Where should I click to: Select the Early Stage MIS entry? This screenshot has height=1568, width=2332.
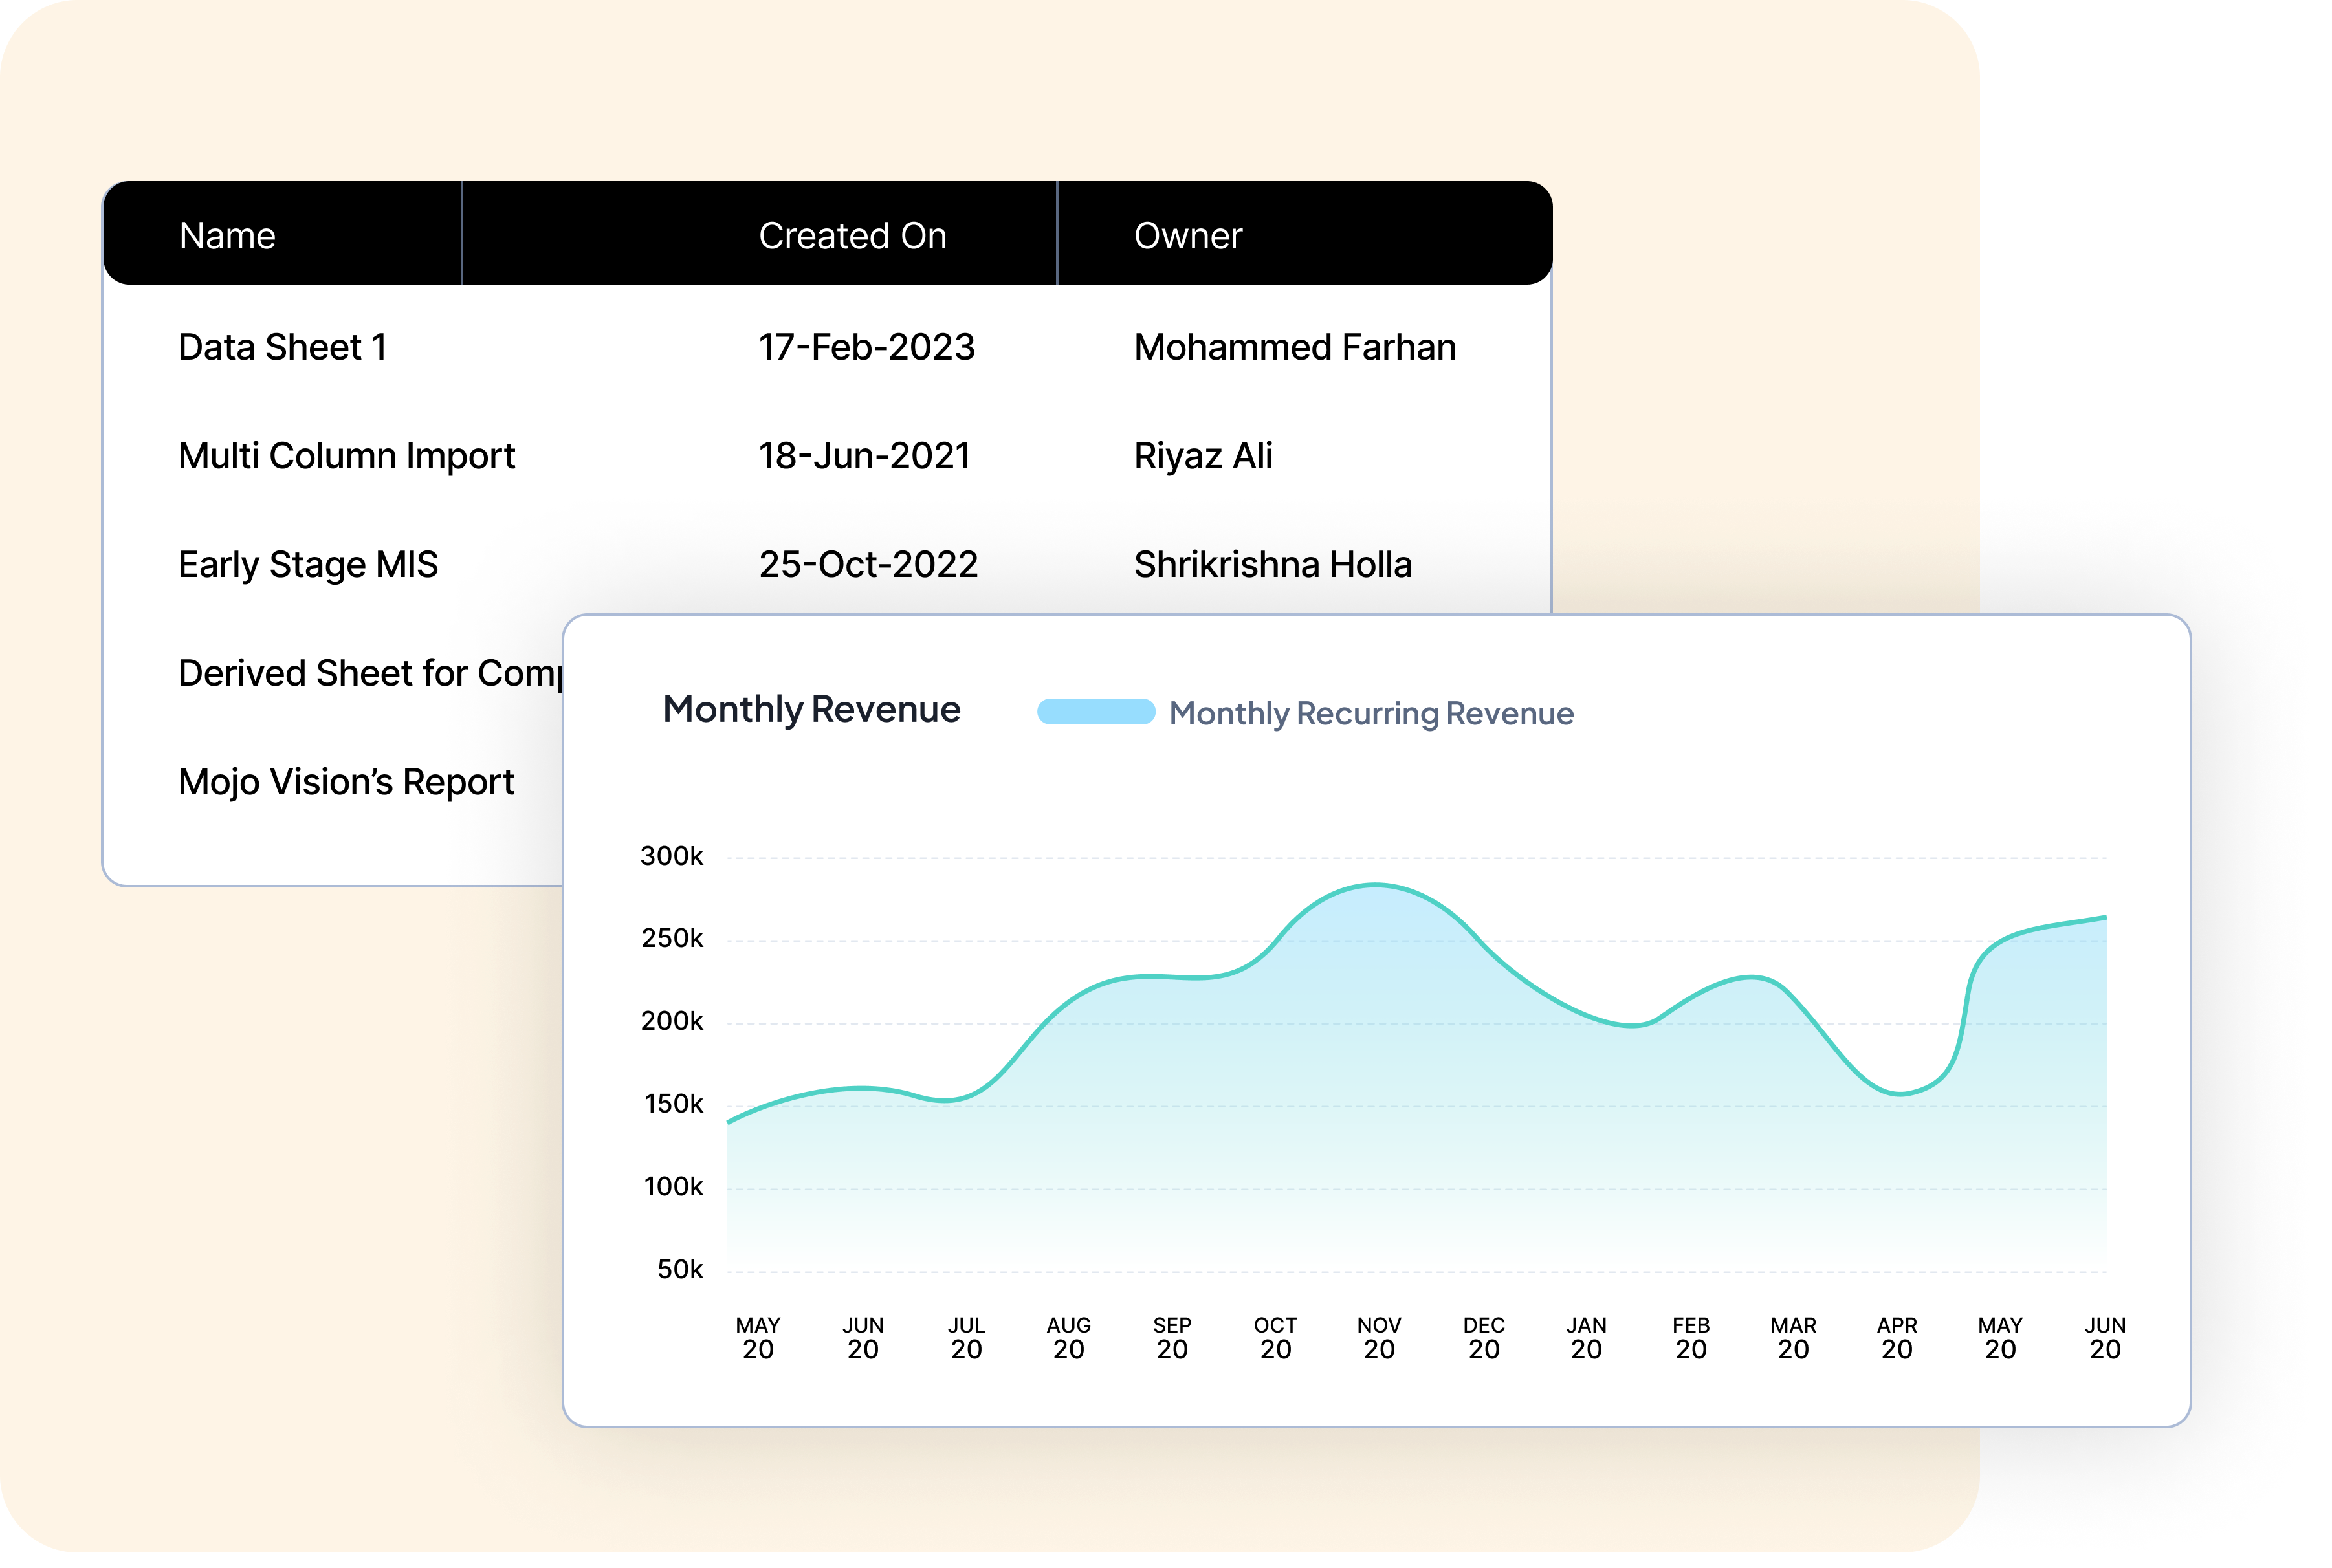click(308, 565)
